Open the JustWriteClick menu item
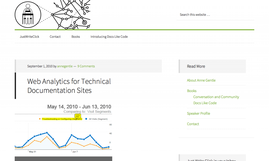 click(29, 36)
